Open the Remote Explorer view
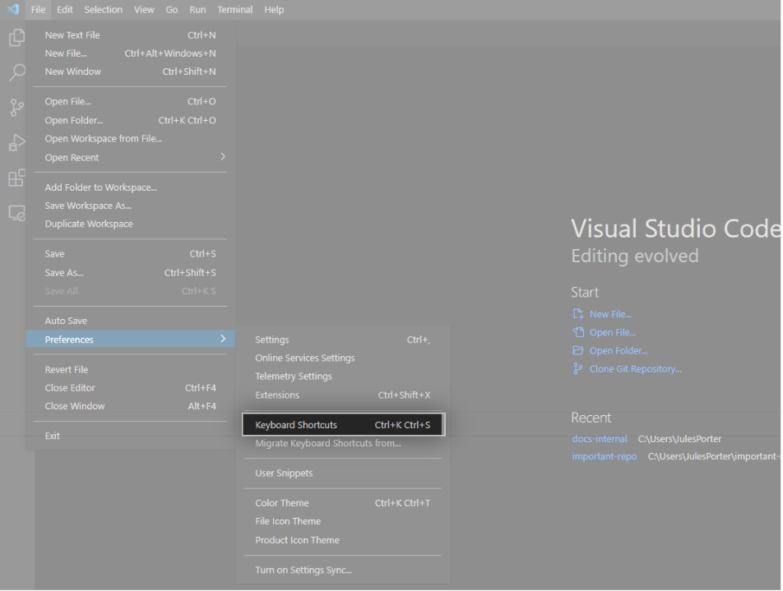This screenshot has height=591, width=783. (17, 213)
